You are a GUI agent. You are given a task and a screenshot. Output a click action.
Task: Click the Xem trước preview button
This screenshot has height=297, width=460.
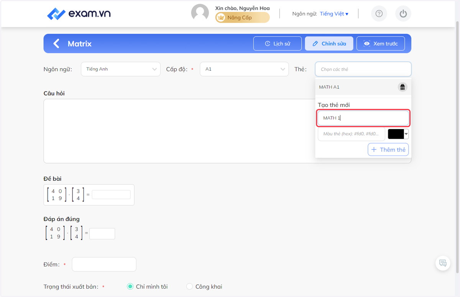[381, 44]
